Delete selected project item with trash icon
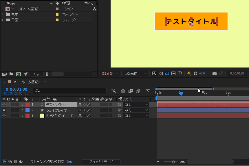This screenshot has width=249, height=166. (x=47, y=74)
